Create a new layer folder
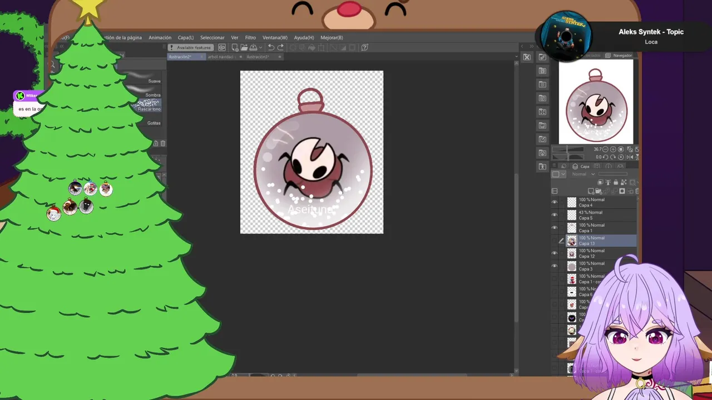 click(x=599, y=191)
